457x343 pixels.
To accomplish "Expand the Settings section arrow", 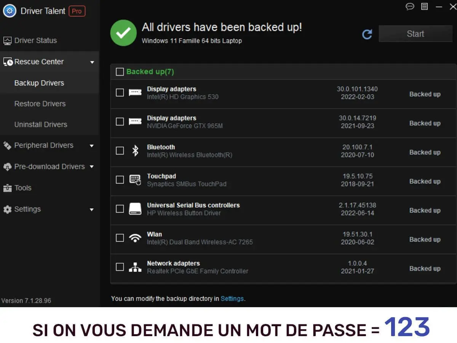I will [92, 210].
